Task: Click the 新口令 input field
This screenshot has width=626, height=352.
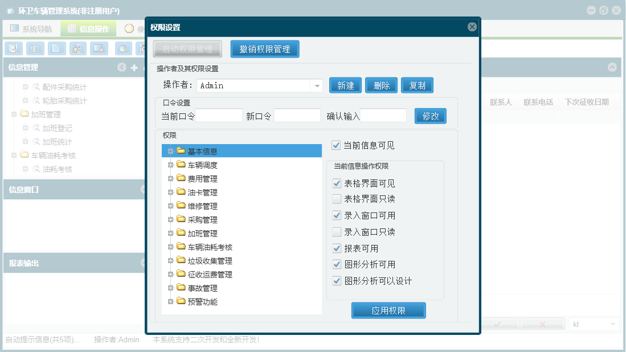Action: click(x=297, y=116)
